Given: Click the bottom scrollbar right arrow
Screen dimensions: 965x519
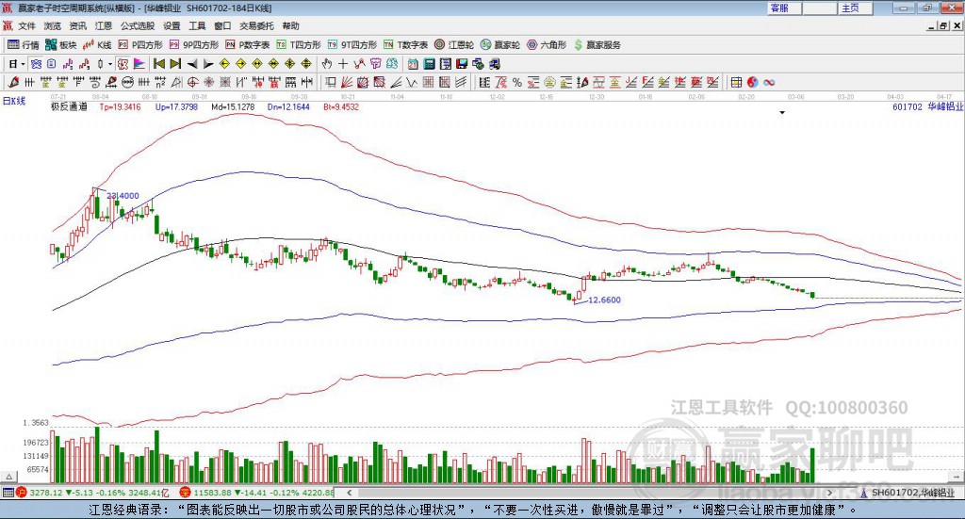Looking at the screenshot, I should click(x=829, y=493).
